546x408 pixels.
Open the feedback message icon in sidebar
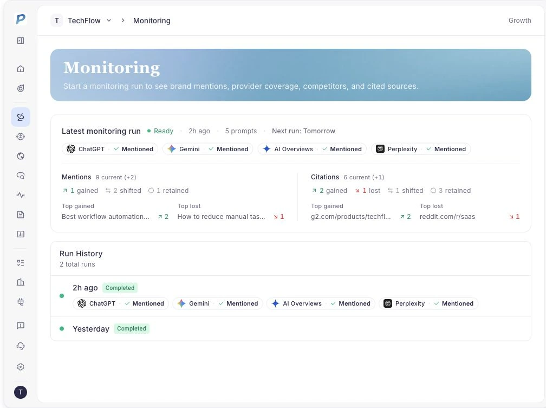click(21, 326)
